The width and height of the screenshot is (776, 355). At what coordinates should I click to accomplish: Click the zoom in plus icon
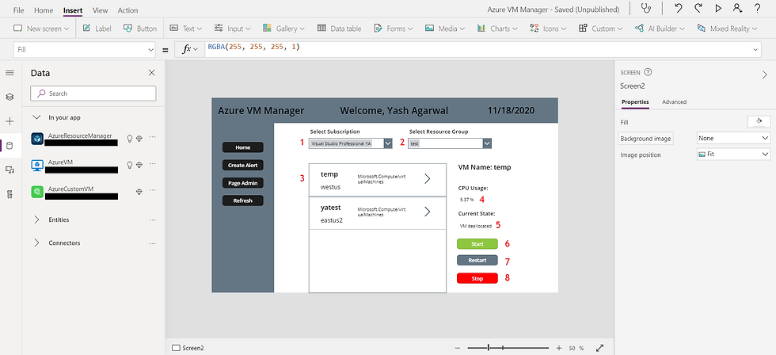[559, 348]
